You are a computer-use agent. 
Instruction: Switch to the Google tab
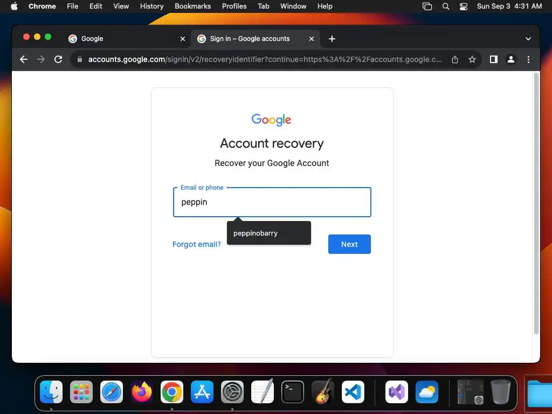point(127,39)
